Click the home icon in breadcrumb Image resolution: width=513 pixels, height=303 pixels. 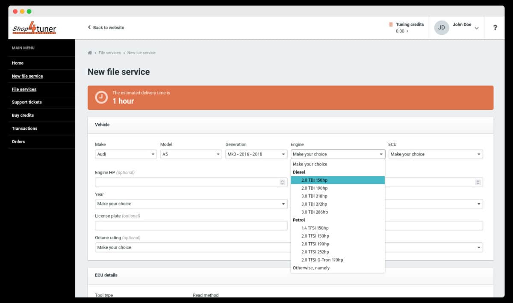tap(90, 53)
